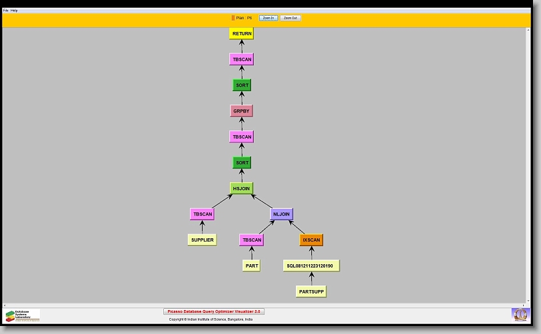541x334 pixels.
Task: Click the Zoom Out button
Action: click(x=290, y=18)
